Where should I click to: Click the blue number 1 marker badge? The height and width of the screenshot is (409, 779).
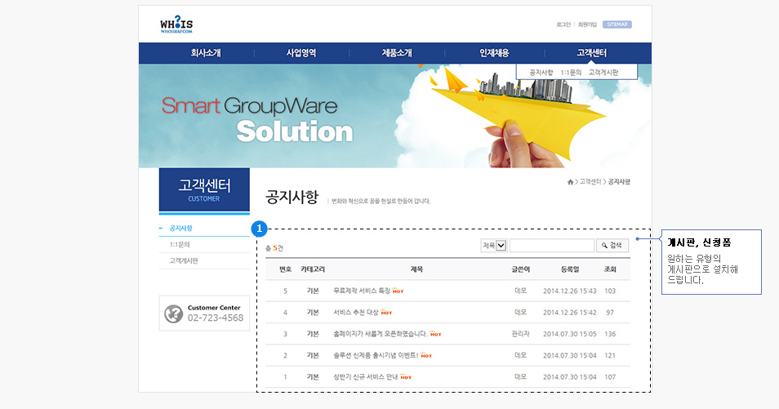click(x=259, y=228)
